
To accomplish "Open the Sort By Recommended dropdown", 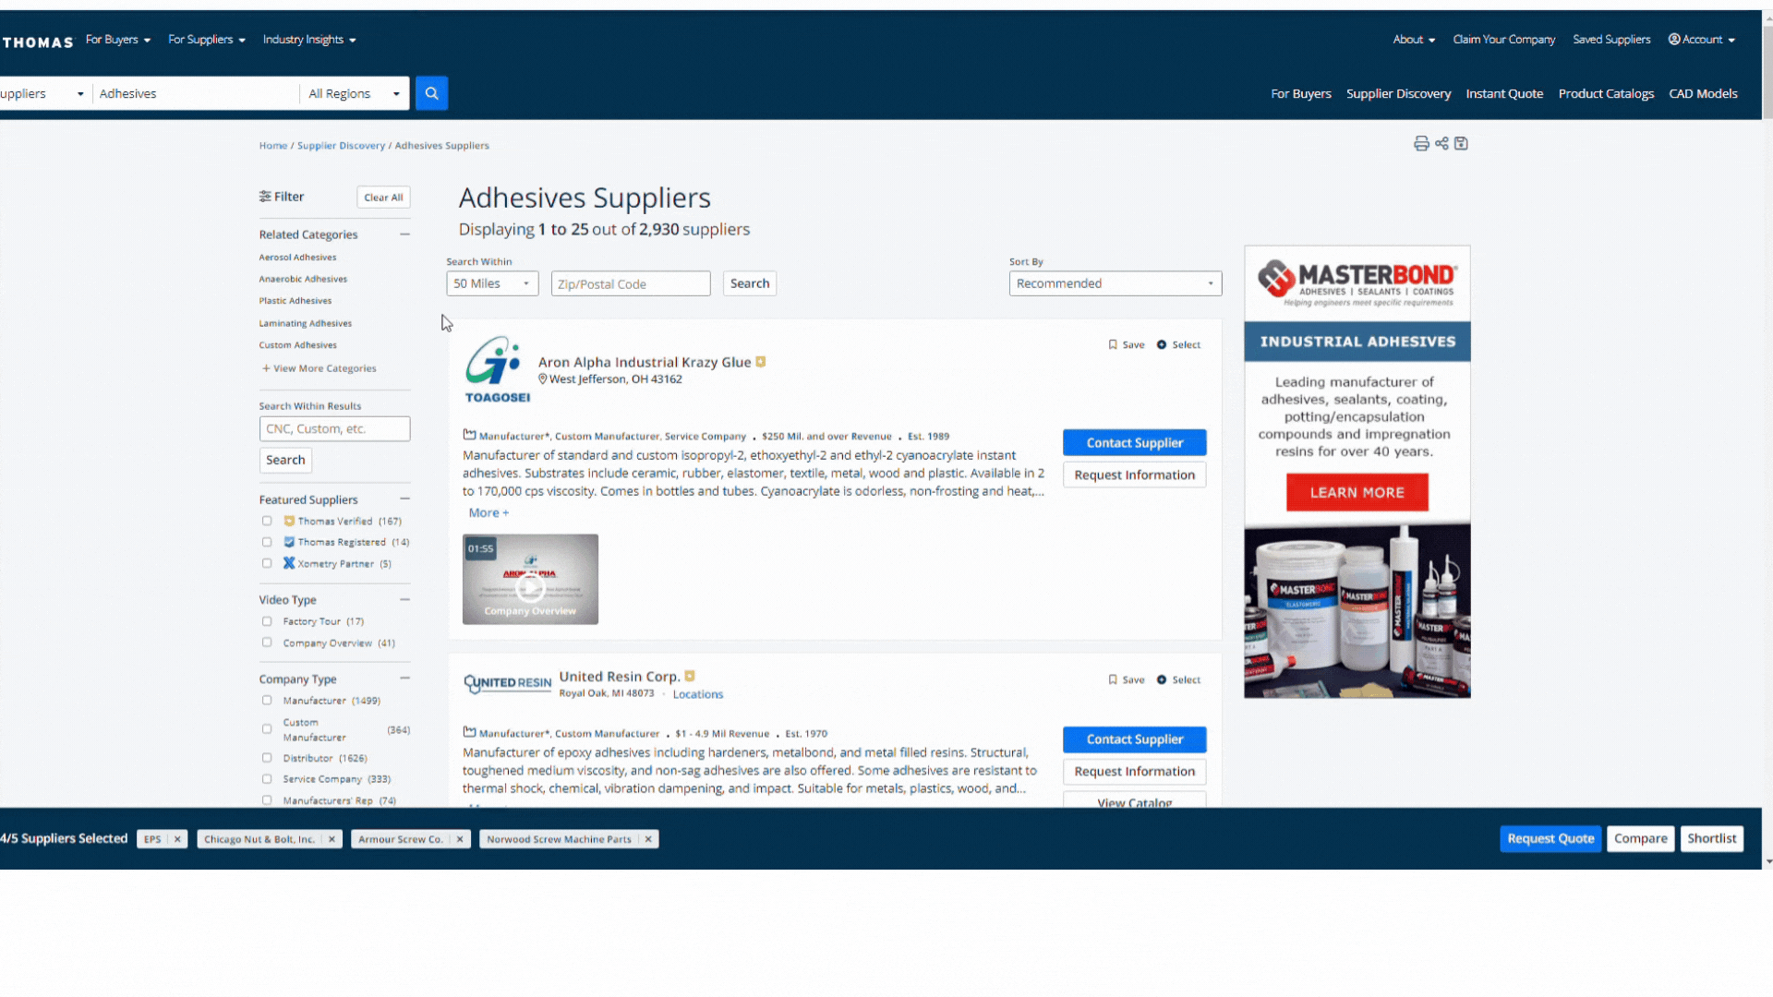I will point(1112,282).
